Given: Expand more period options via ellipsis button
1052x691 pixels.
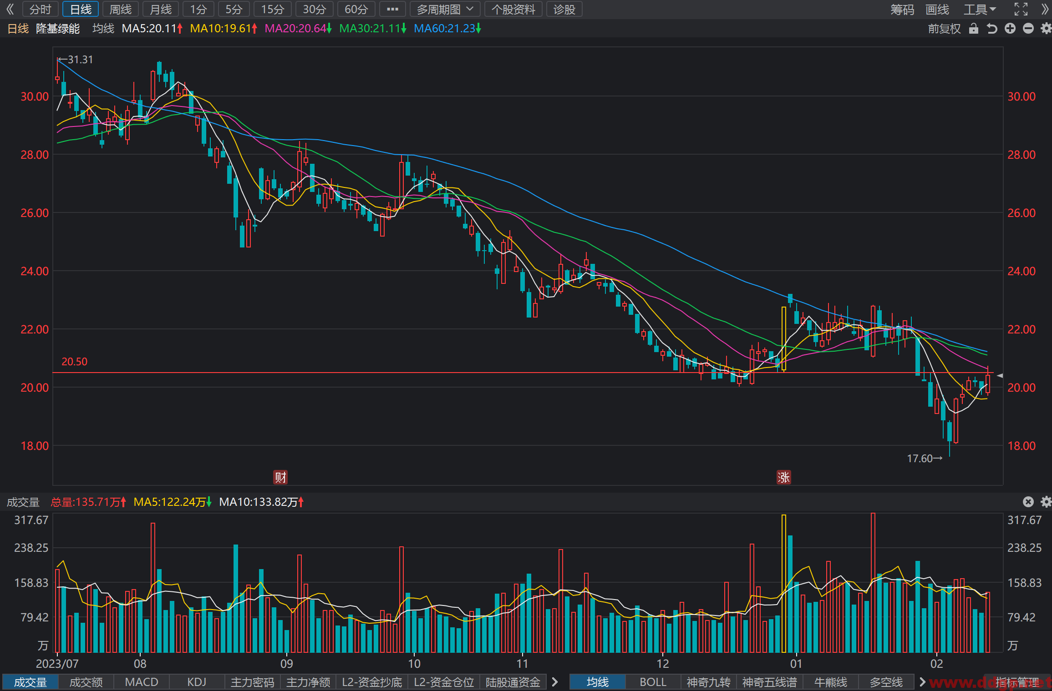Looking at the screenshot, I should coord(392,9).
